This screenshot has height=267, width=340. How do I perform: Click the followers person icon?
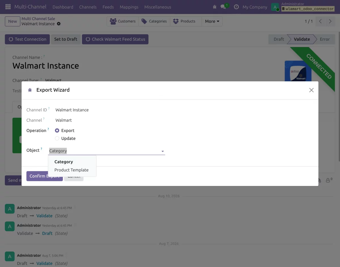click(329, 180)
